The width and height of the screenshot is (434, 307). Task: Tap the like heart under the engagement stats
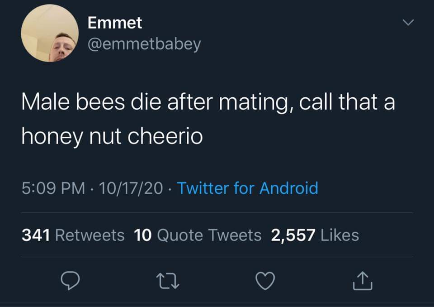(264, 282)
